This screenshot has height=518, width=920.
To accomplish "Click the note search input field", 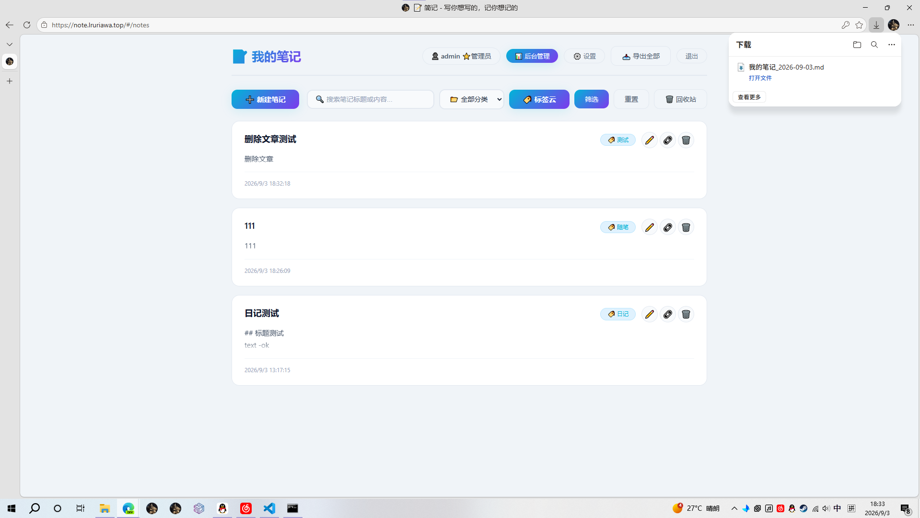I will (x=371, y=99).
